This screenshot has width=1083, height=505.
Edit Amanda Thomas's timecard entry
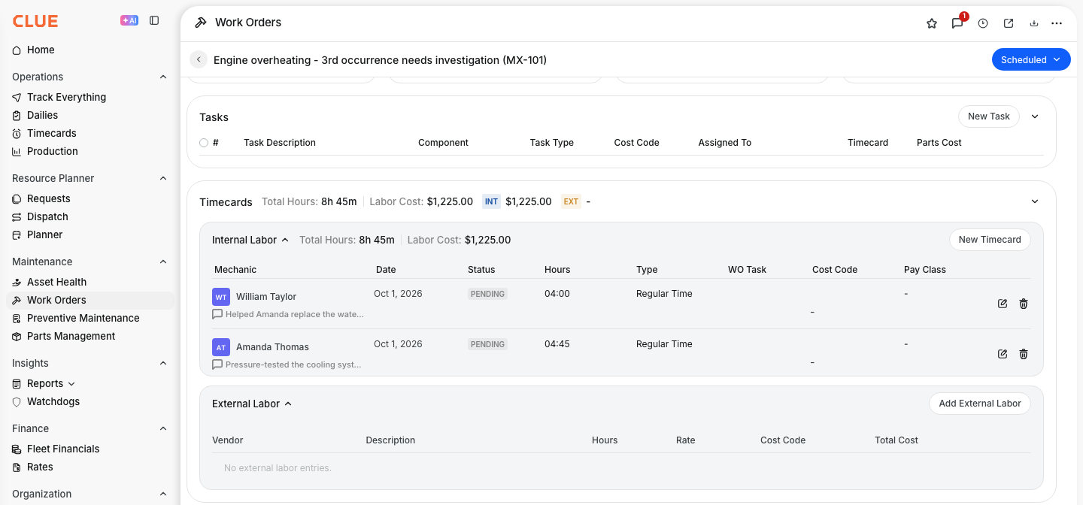pyautogui.click(x=1003, y=354)
